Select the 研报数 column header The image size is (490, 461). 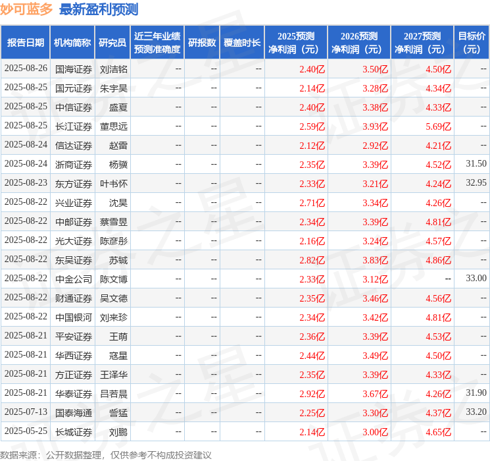[x=202, y=43]
